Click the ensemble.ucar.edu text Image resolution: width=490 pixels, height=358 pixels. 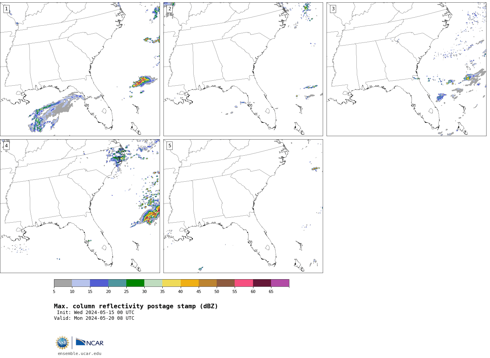80,354
